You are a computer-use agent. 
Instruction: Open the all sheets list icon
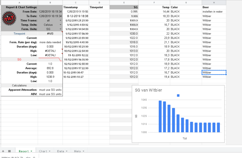coord(9,151)
